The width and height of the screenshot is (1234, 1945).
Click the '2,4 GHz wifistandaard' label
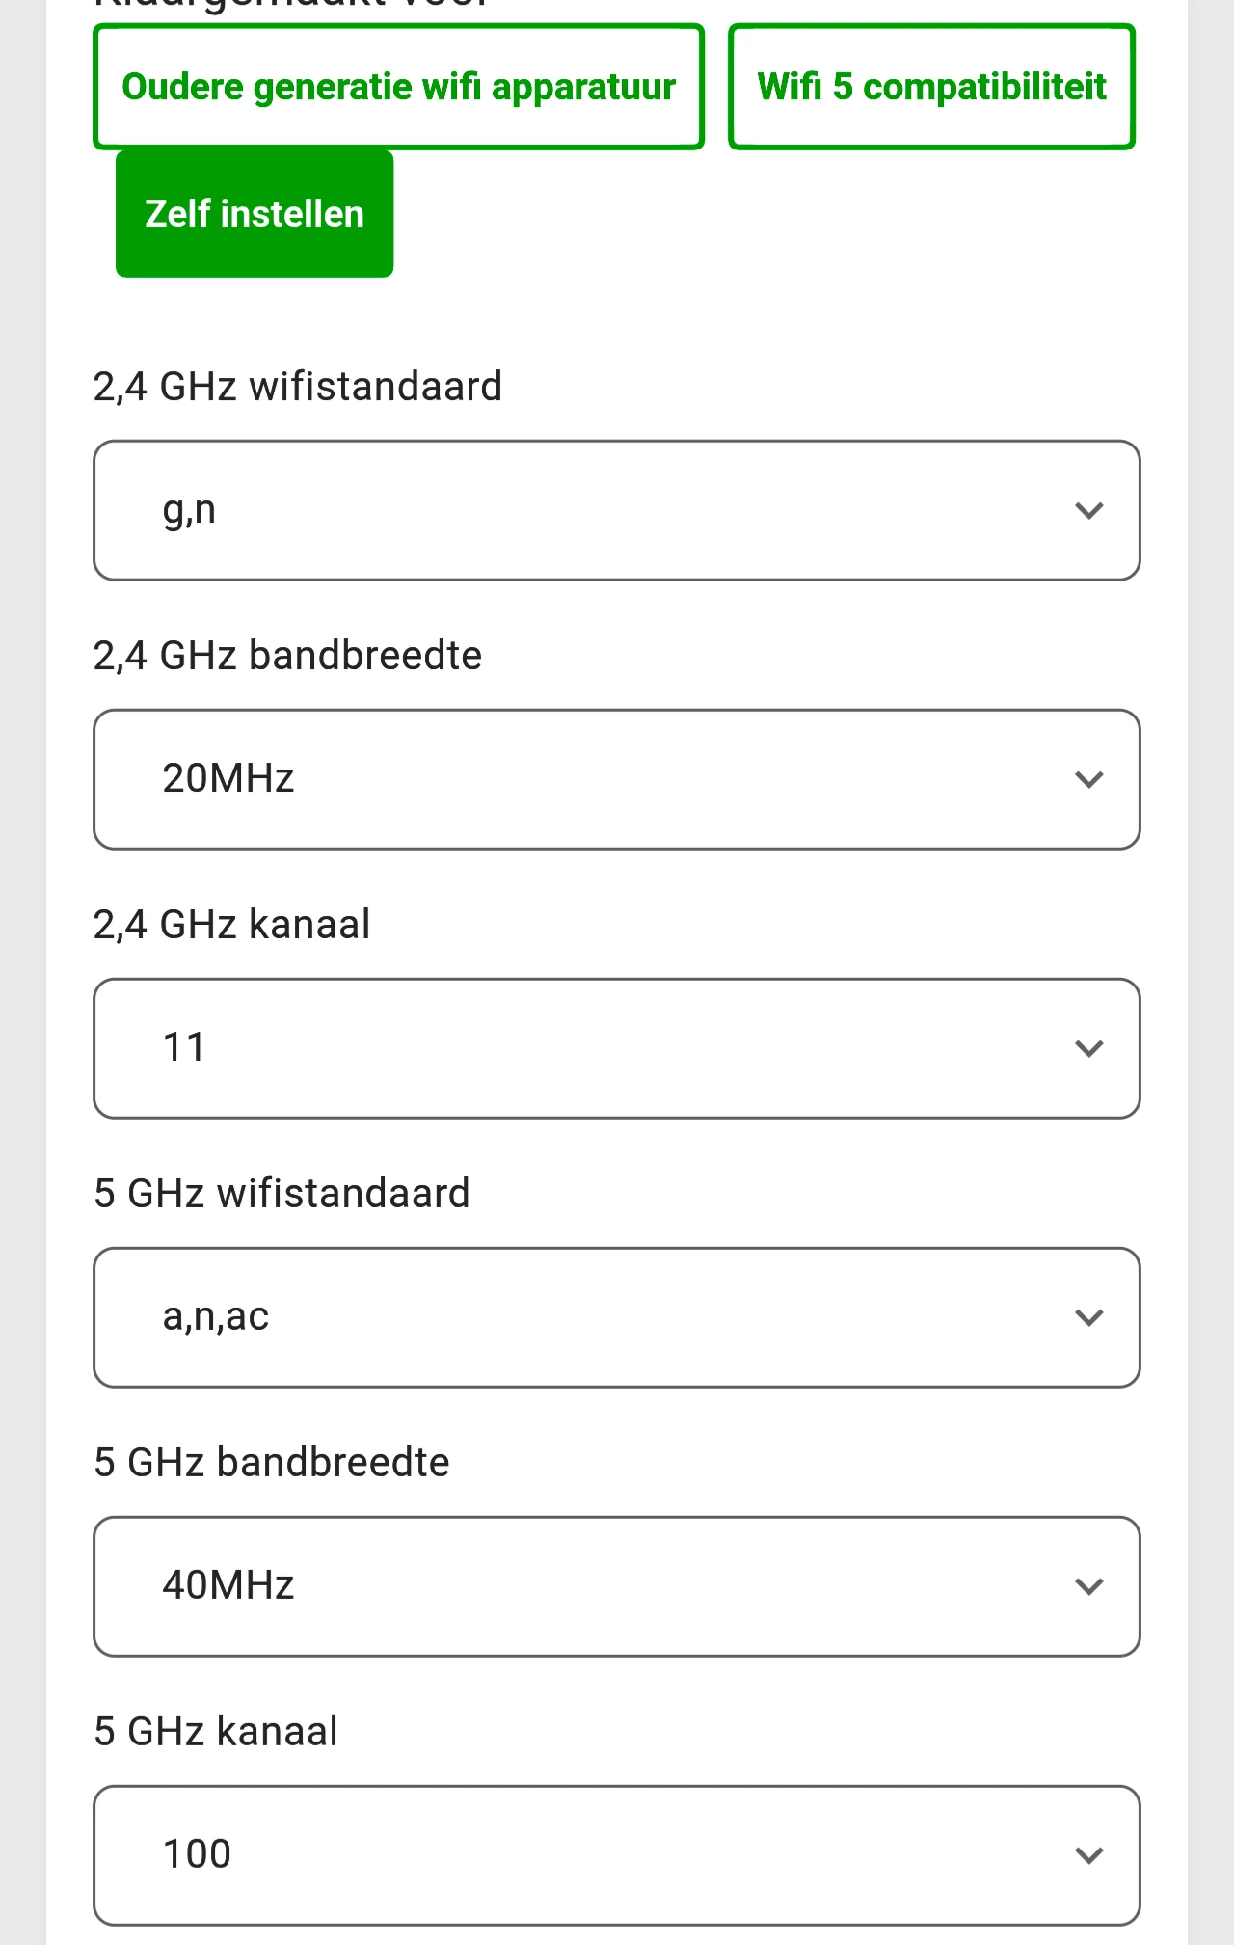tap(298, 387)
